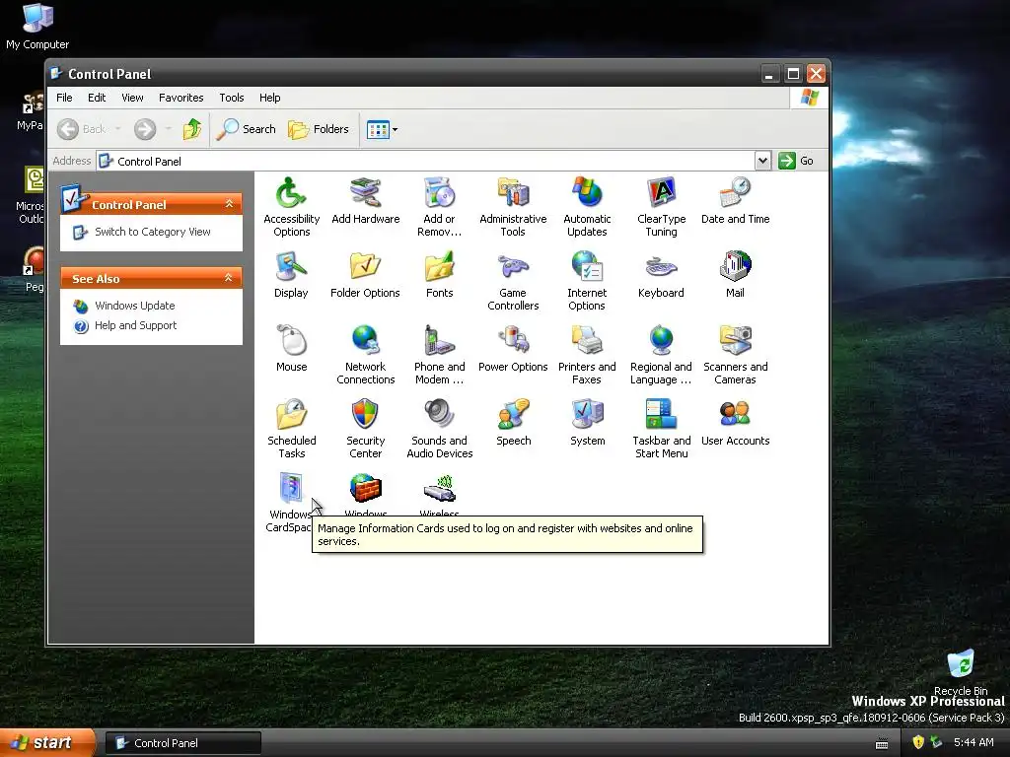Click Control Panel taskbar button
The image size is (1010, 757).
pos(183,743)
